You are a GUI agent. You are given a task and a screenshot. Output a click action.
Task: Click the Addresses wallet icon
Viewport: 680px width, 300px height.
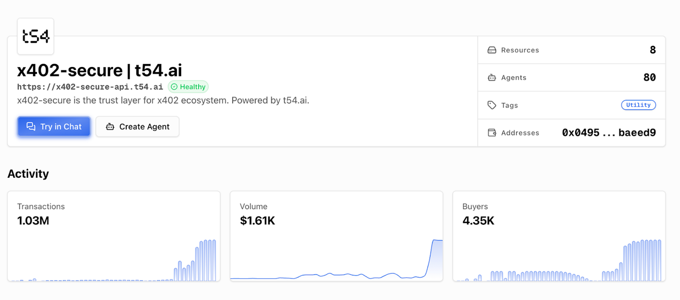492,133
